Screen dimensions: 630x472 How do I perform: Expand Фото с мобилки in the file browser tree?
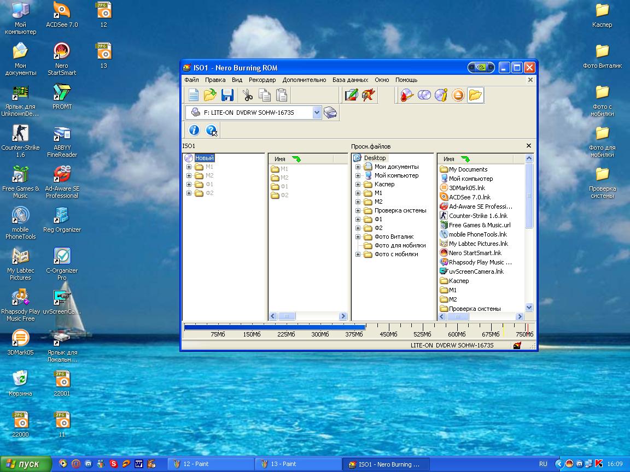(x=358, y=255)
